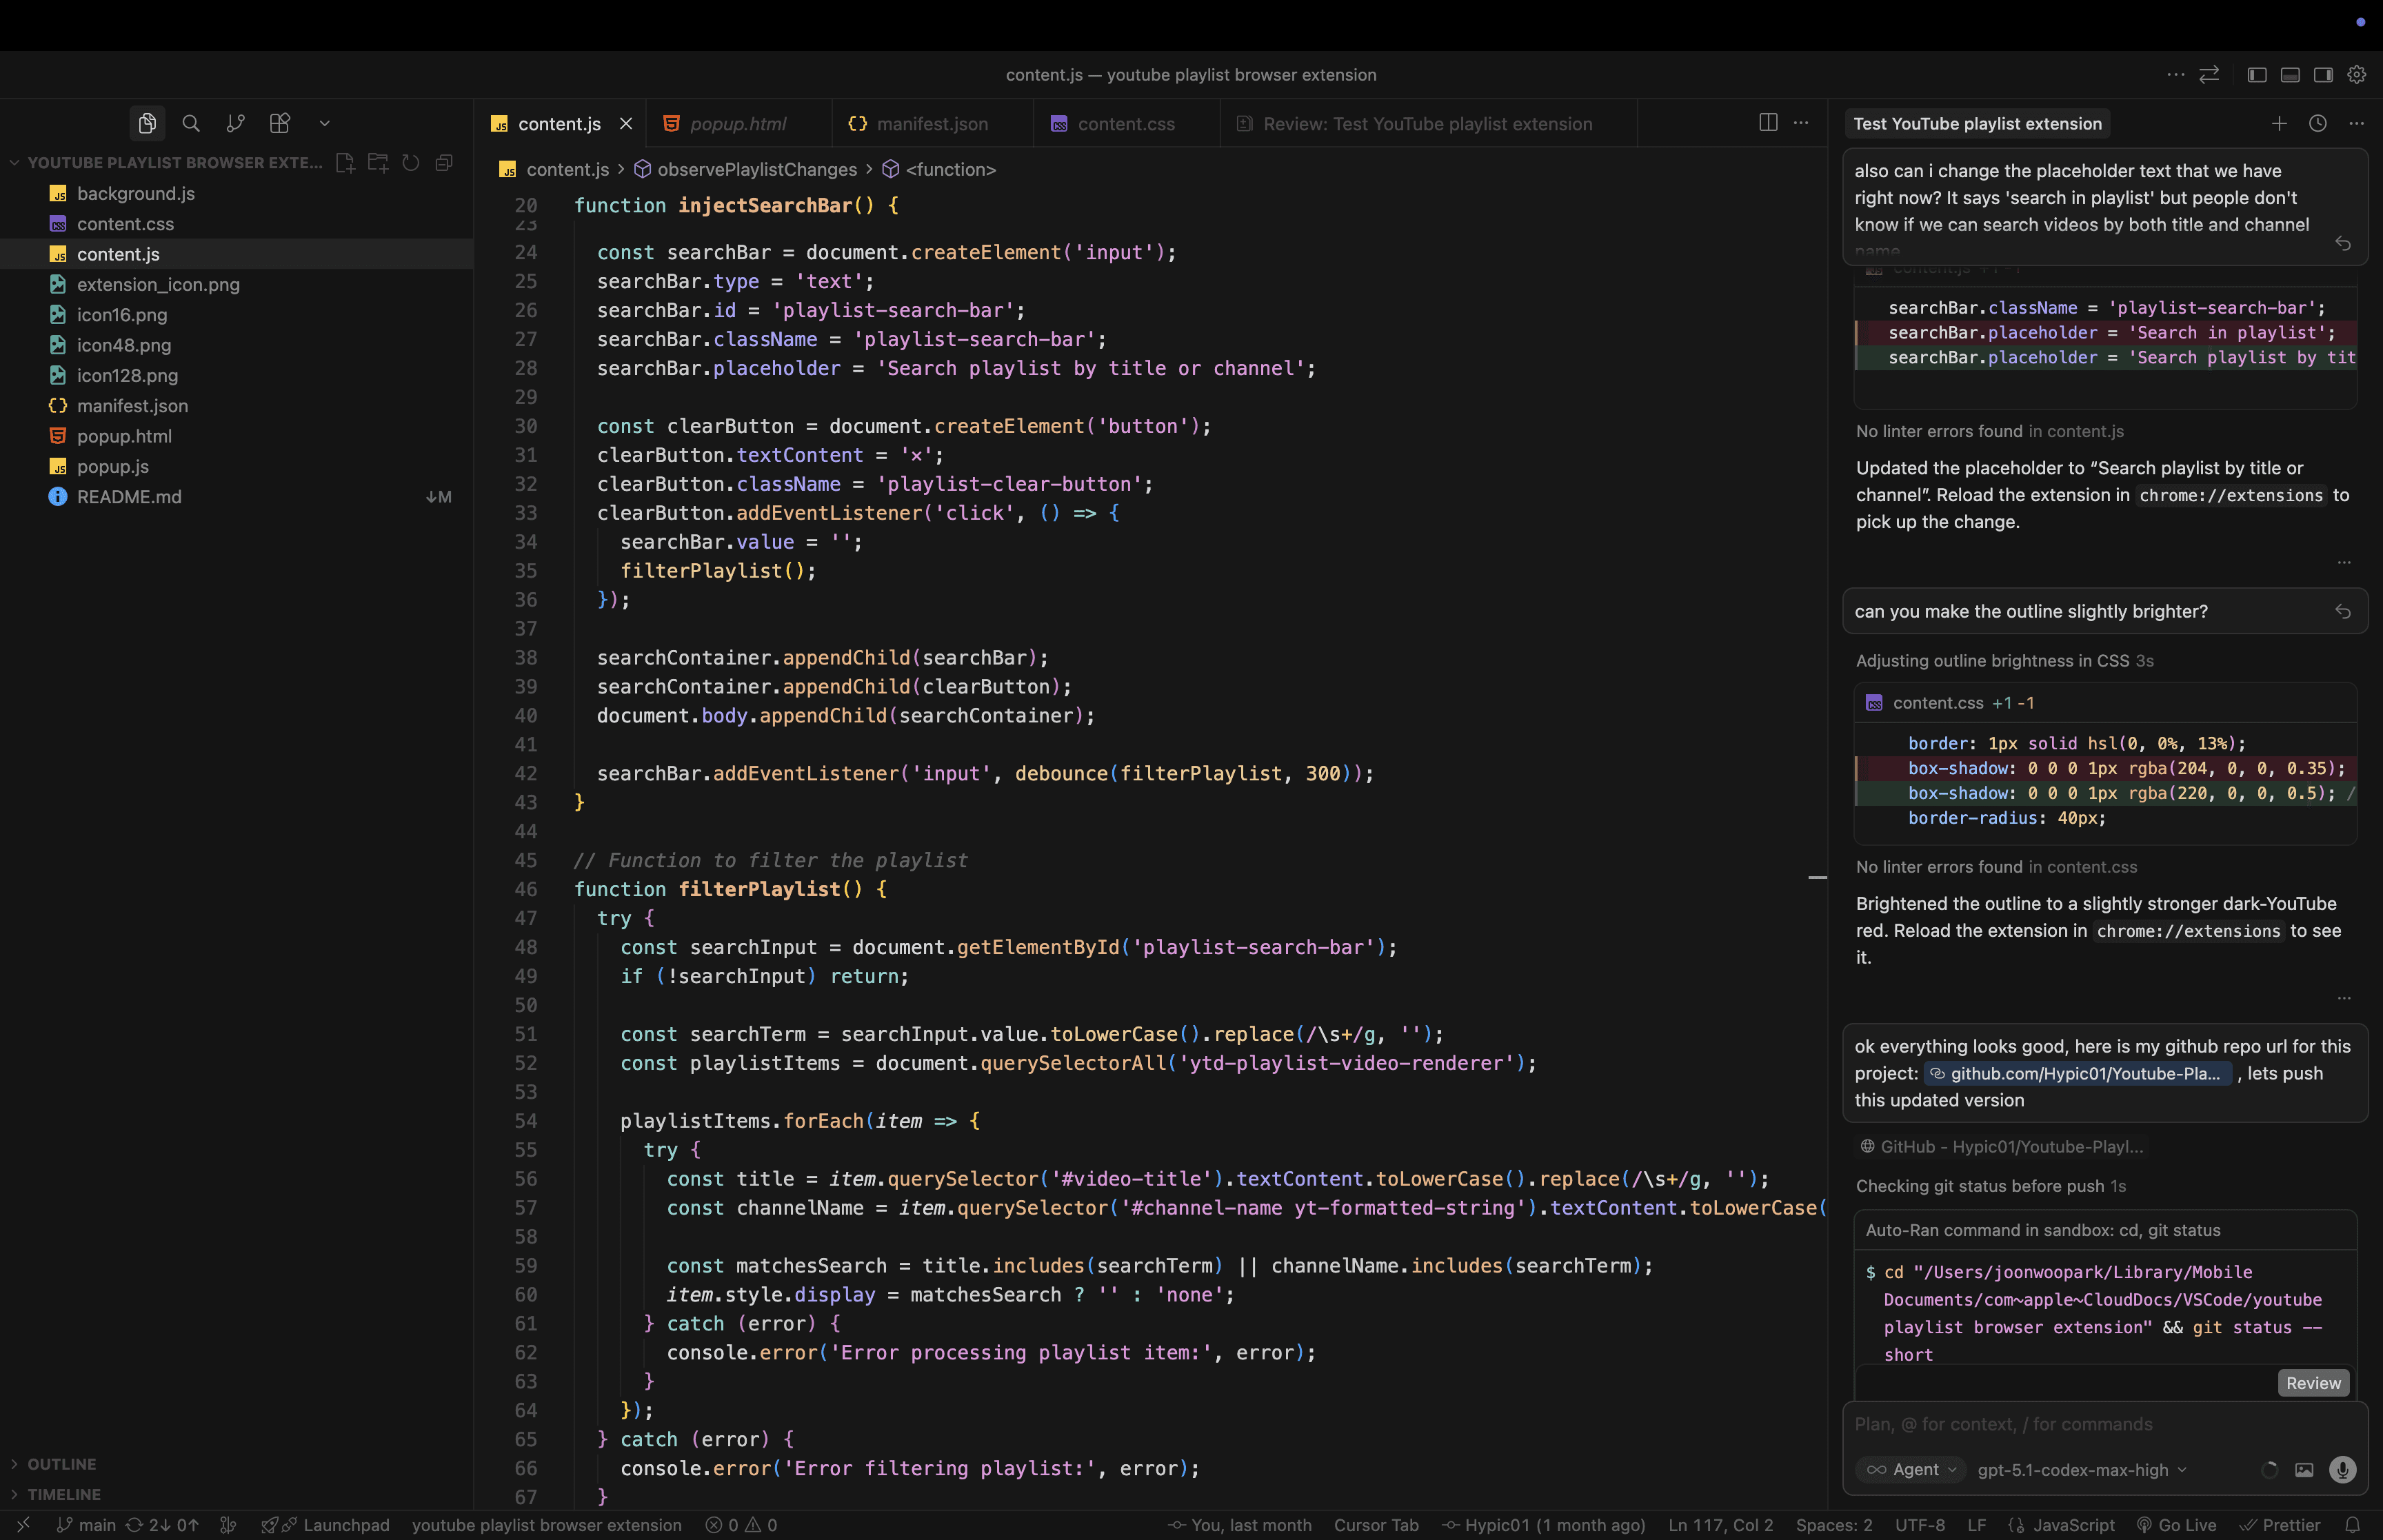Switch to the manifest.json tab

point(931,124)
